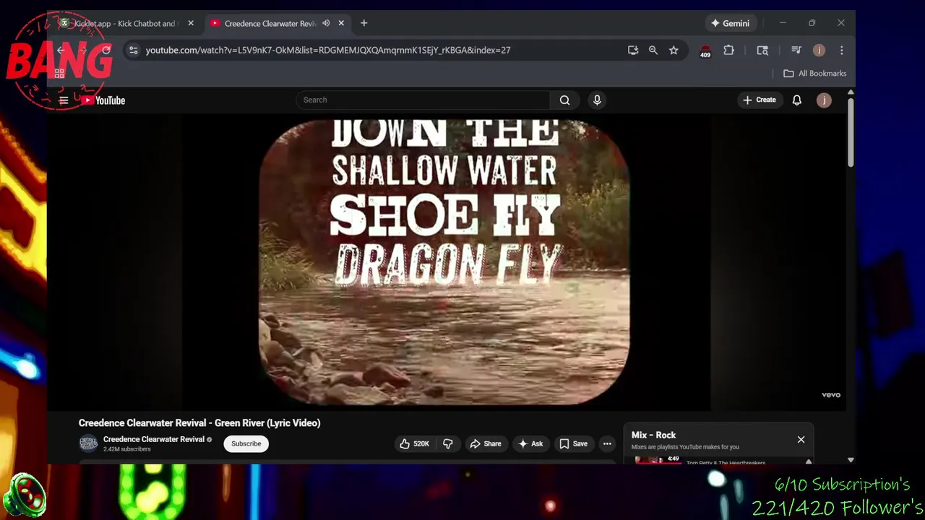Like the Green River video
The width and height of the screenshot is (925, 520).
tap(415, 443)
